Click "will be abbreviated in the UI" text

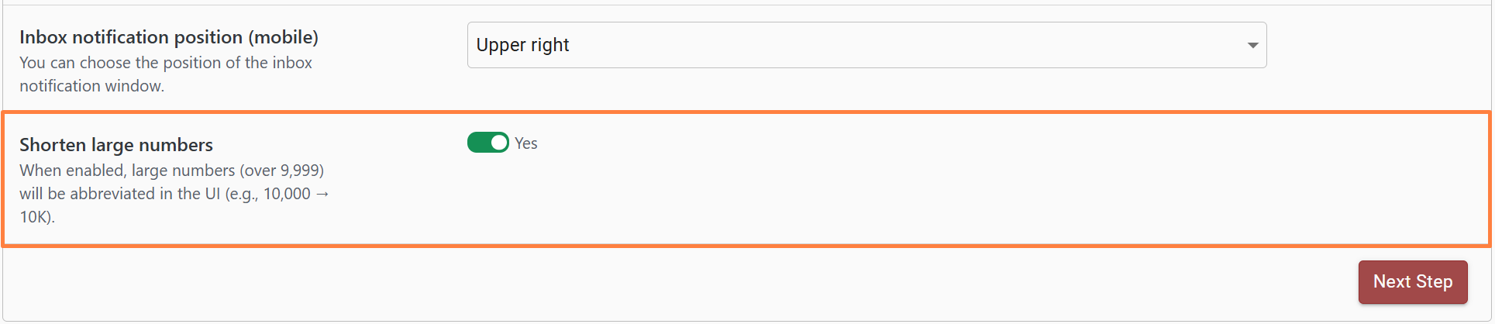[120, 194]
